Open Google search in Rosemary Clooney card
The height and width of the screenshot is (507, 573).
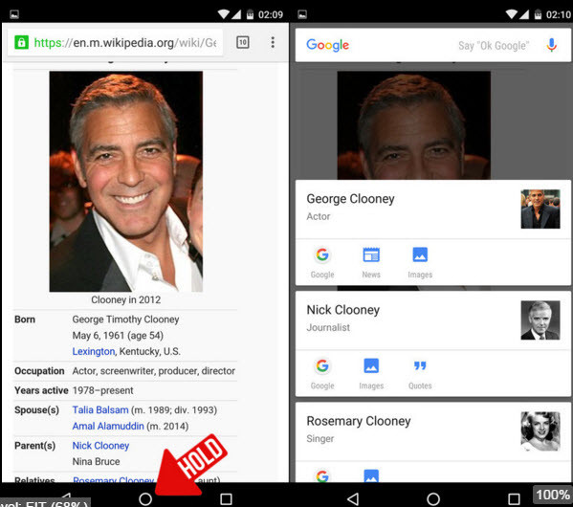click(322, 475)
